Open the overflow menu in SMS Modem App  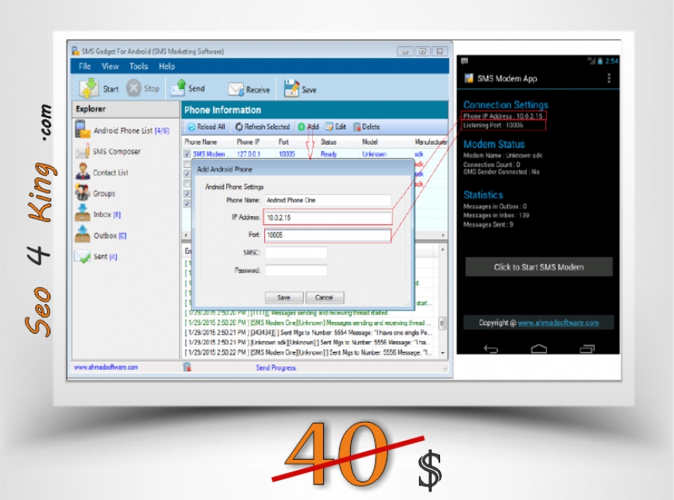[609, 78]
